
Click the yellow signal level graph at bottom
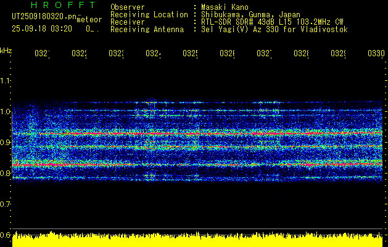click(x=197, y=240)
